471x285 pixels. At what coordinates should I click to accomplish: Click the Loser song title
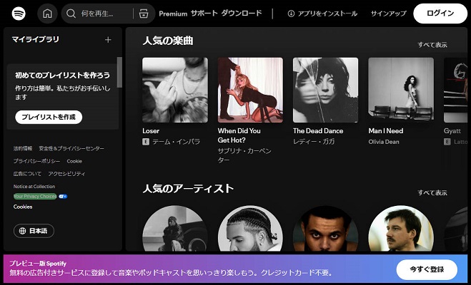coord(151,131)
